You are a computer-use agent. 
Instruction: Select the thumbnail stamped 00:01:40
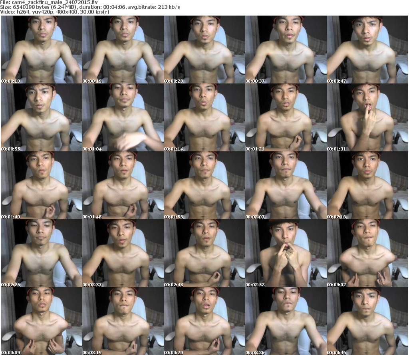coord(42,185)
